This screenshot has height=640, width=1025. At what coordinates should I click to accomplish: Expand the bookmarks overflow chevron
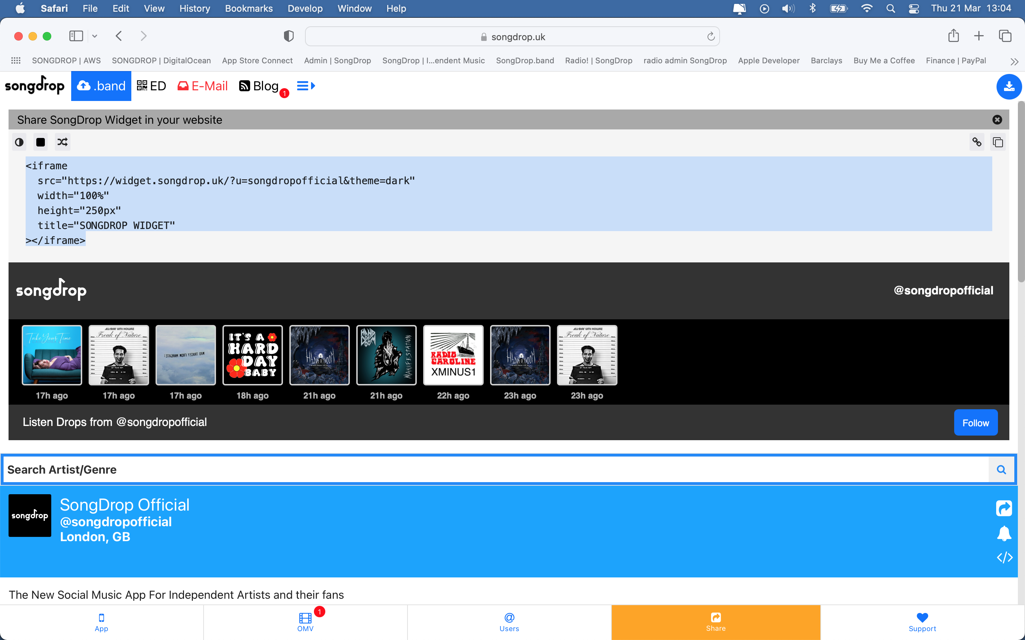click(1014, 62)
